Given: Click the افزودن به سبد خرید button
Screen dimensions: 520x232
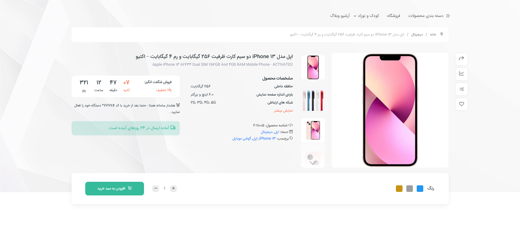Looking at the screenshot, I should pos(114,189).
